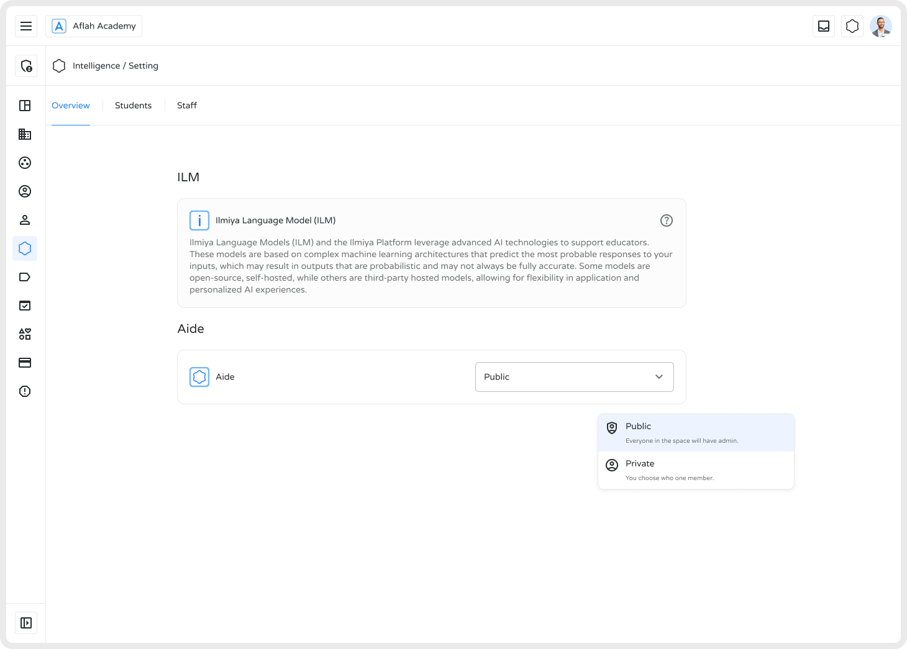This screenshot has height=649, width=907.
Task: Open the dashboard layout sidebar icon
Action: [x=25, y=106]
